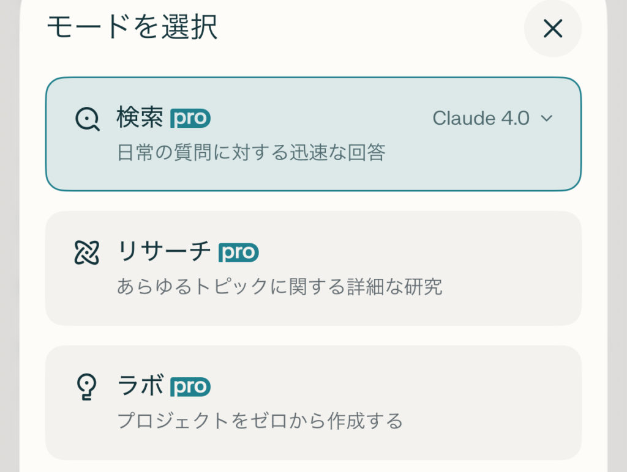This screenshot has width=627, height=472.
Task: Close the モードを選択 dialog
Action: 552,29
